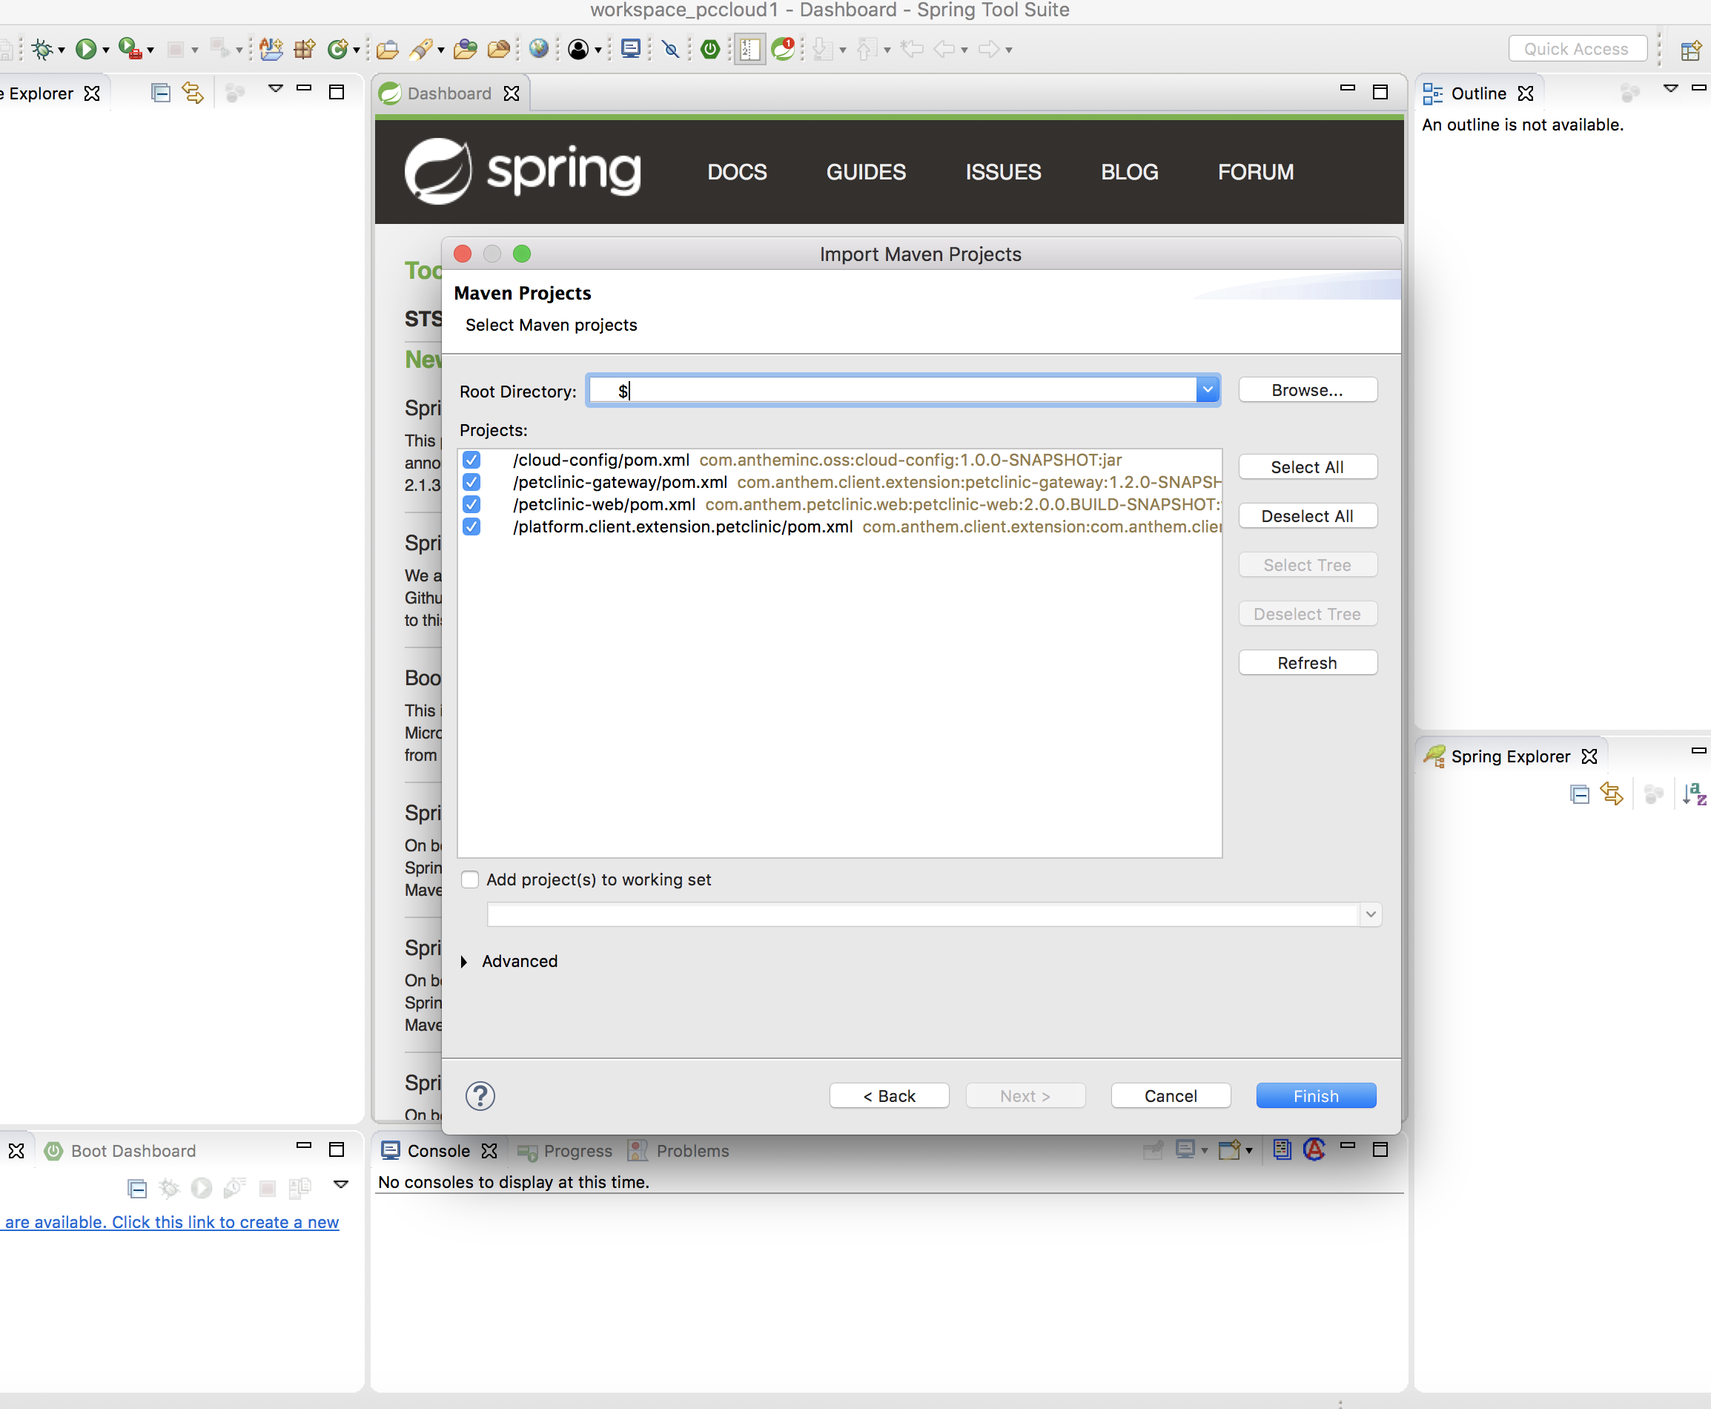The height and width of the screenshot is (1409, 1711).
Task: Click the Spring Dashboard leaf icon with badge
Action: tap(783, 50)
